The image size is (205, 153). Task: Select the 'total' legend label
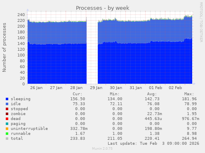[x=17, y=139]
